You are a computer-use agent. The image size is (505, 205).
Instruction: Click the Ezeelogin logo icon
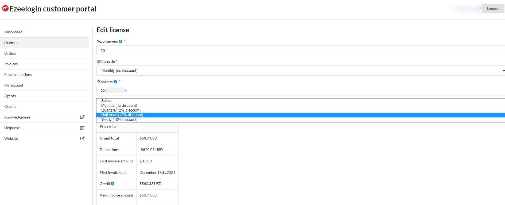pos(5,9)
